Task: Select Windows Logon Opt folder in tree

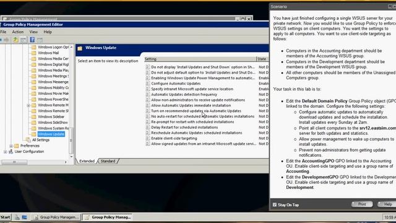Action: (x=53, y=47)
